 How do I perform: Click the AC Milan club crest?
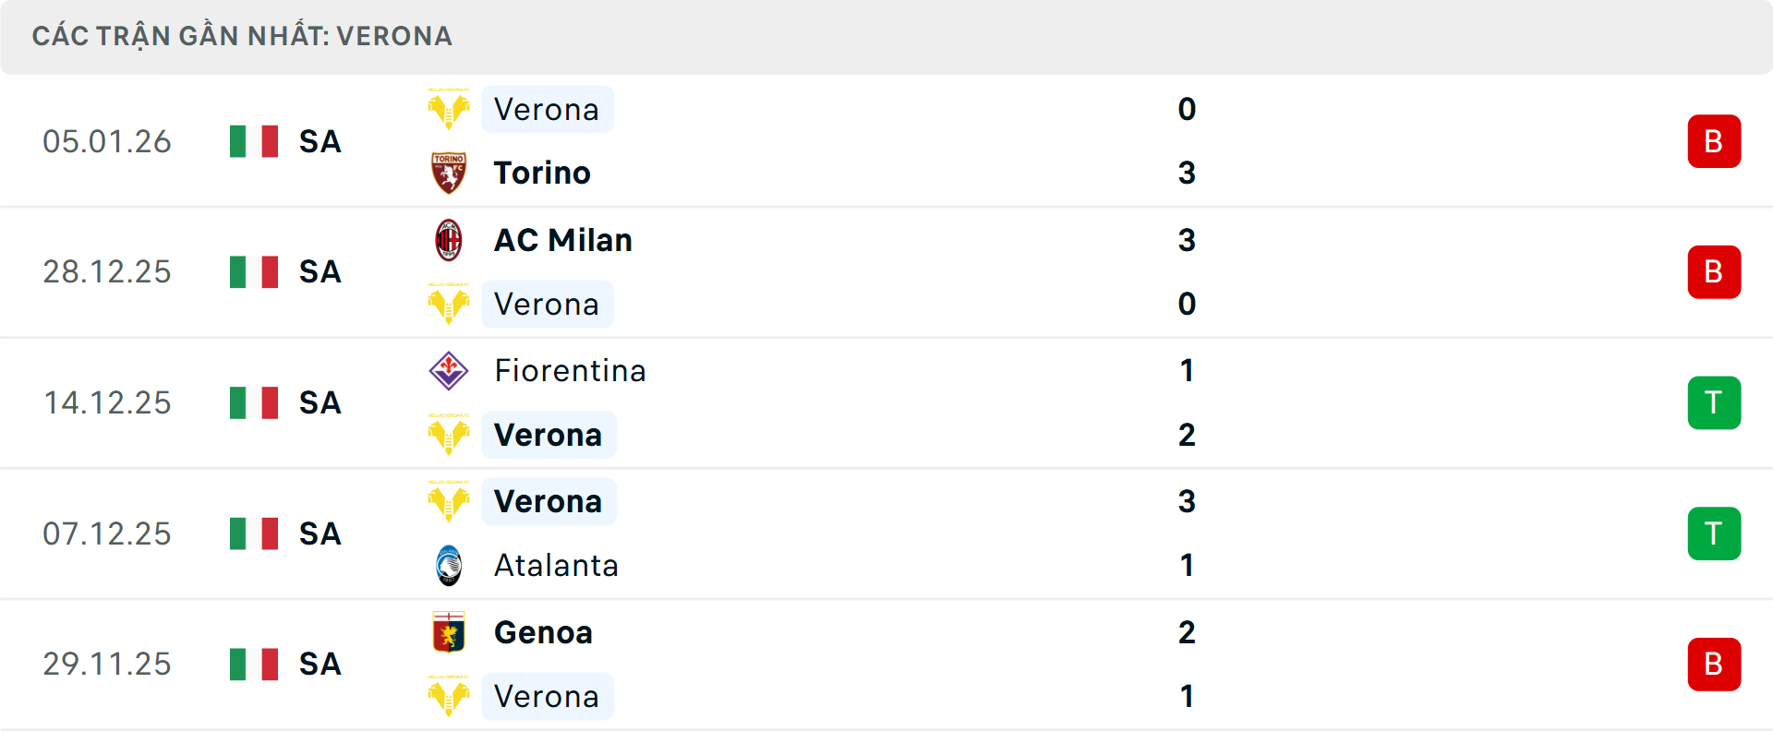tap(449, 240)
